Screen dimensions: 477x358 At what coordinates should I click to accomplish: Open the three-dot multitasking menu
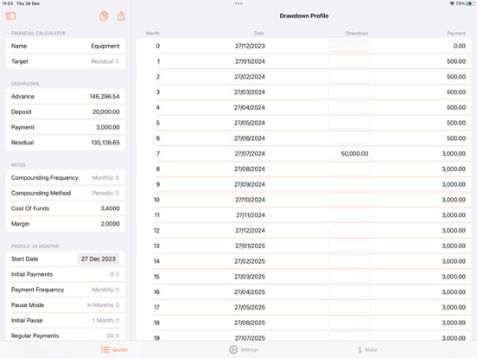pos(238,3)
